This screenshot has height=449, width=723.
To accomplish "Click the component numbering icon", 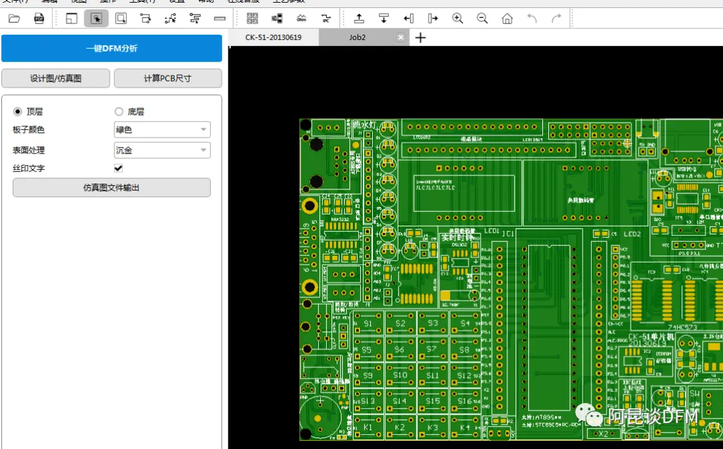I will coord(277,19).
